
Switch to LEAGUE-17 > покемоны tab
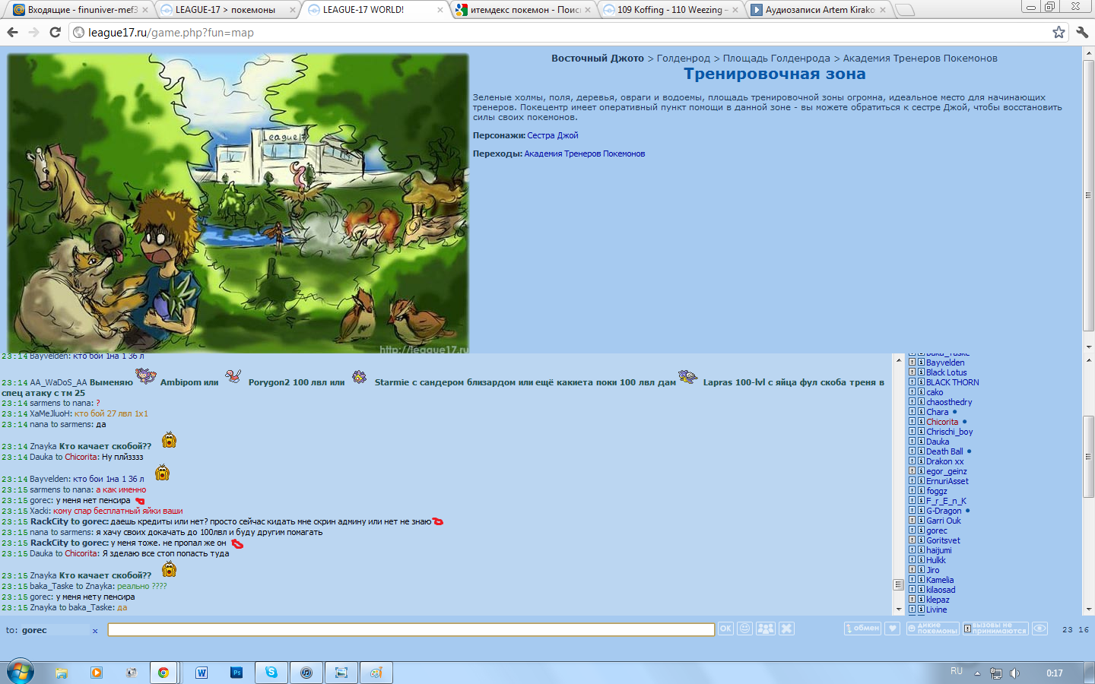[226, 10]
